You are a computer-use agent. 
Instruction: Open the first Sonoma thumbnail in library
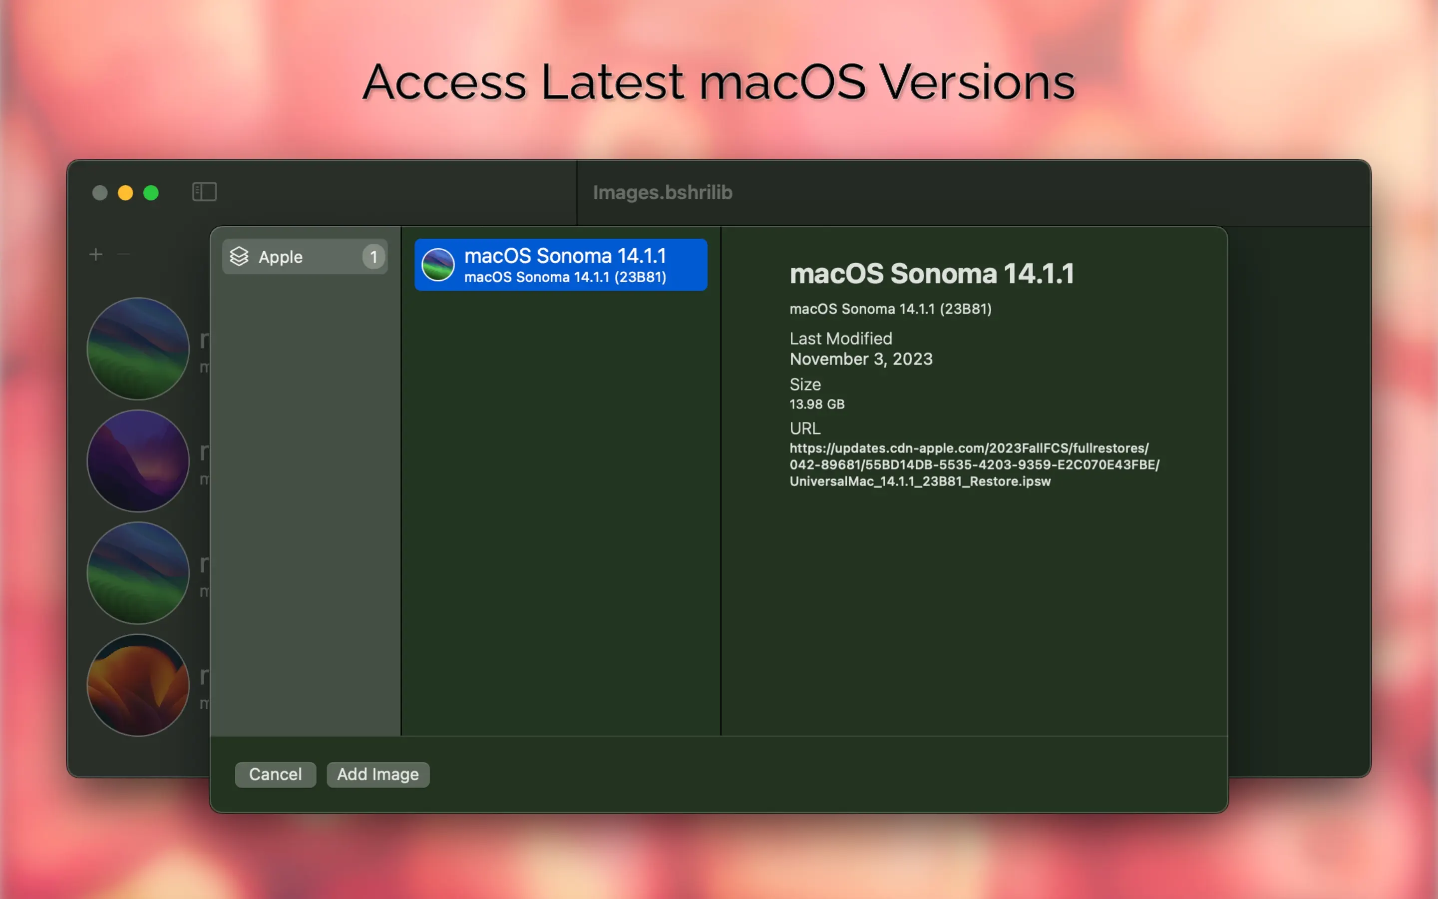pyautogui.click(x=138, y=349)
